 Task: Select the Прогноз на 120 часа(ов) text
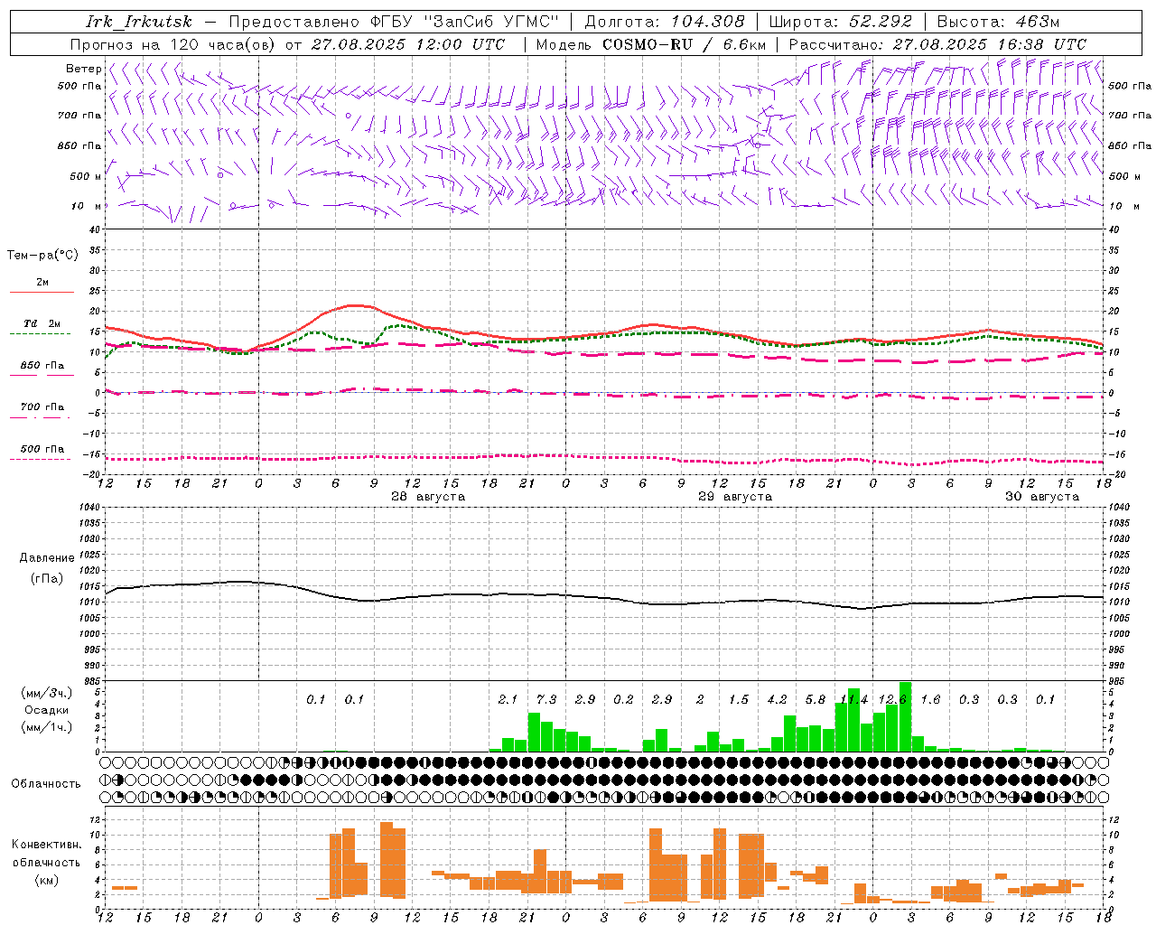173,44
